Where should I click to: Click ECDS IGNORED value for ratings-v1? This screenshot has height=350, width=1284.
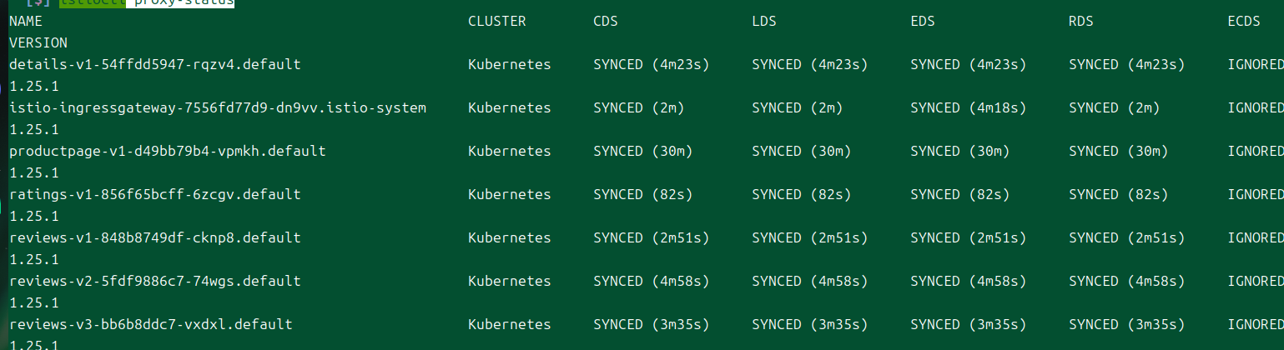[x=1256, y=194]
